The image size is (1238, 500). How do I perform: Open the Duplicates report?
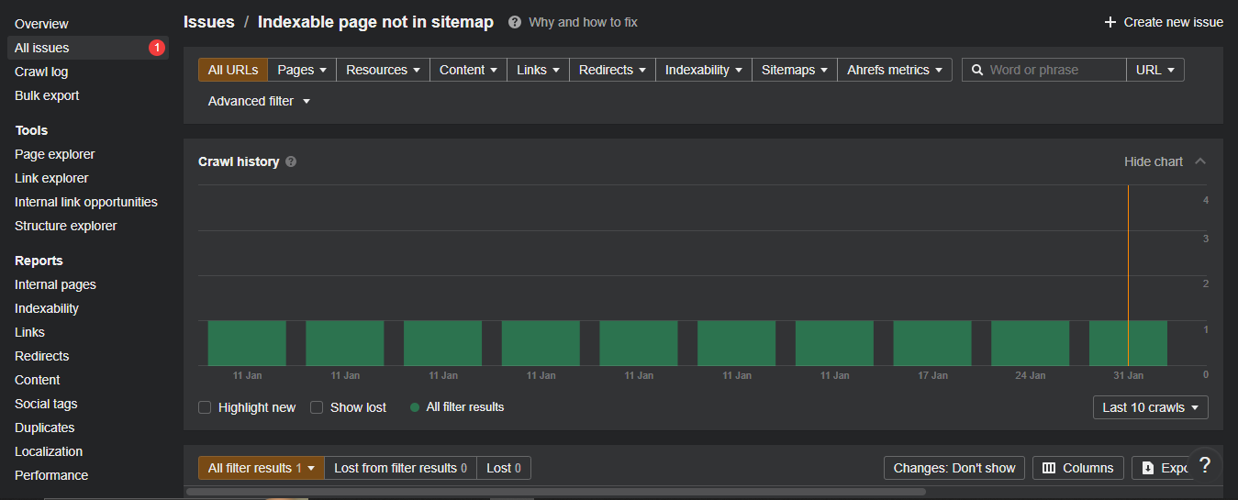coord(45,428)
